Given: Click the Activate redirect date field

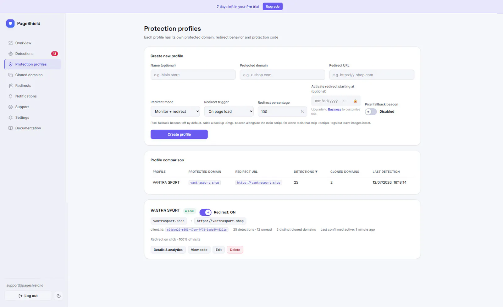Looking at the screenshot, I should pyautogui.click(x=336, y=101).
